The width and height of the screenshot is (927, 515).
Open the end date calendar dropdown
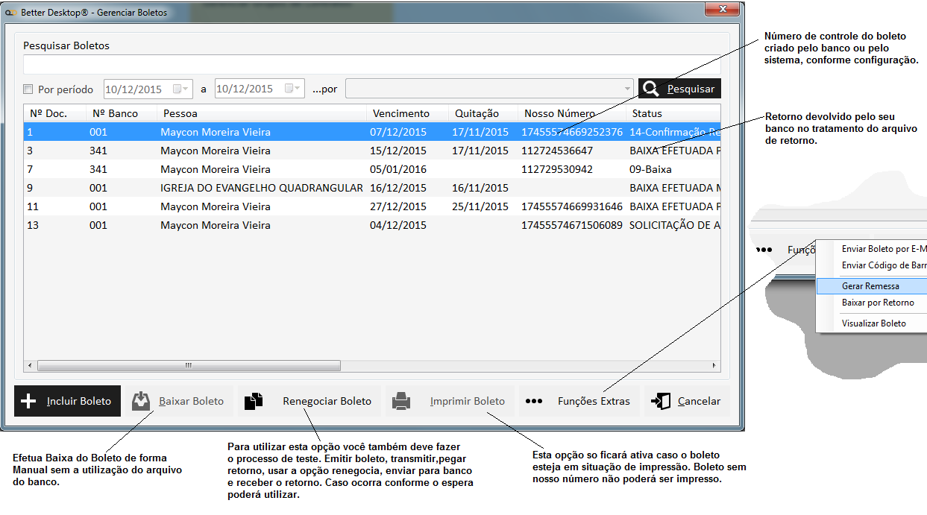tap(293, 89)
